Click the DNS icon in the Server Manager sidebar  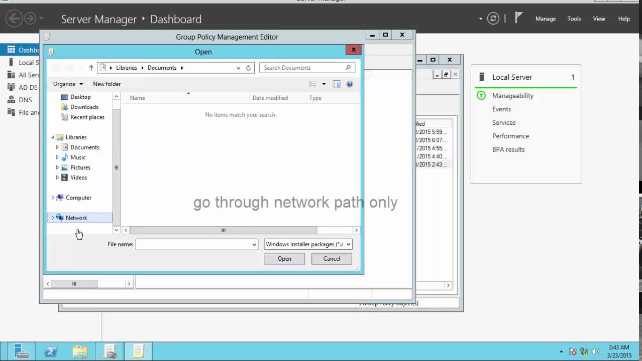tap(11, 100)
